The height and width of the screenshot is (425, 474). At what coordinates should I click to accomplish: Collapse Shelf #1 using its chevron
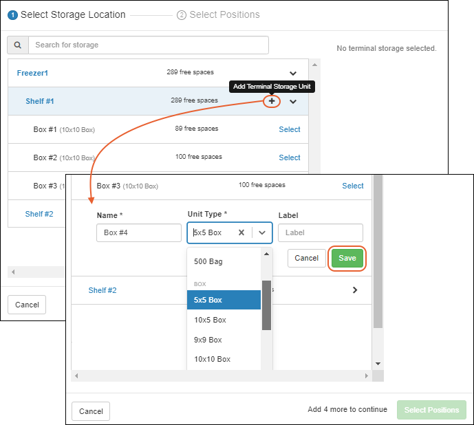coord(293,102)
